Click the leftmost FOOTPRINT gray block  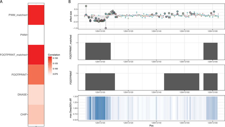[100, 82]
